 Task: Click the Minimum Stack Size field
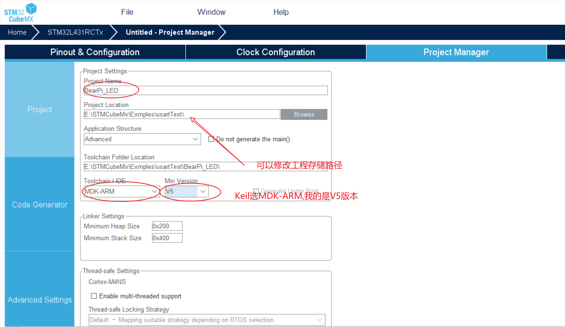point(167,238)
